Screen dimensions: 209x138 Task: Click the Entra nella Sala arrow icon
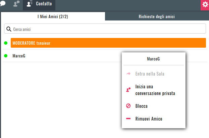point(128,74)
